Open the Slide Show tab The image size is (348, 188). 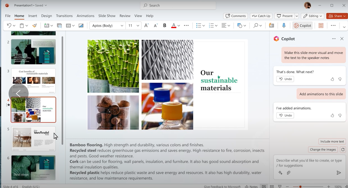tap(107, 16)
